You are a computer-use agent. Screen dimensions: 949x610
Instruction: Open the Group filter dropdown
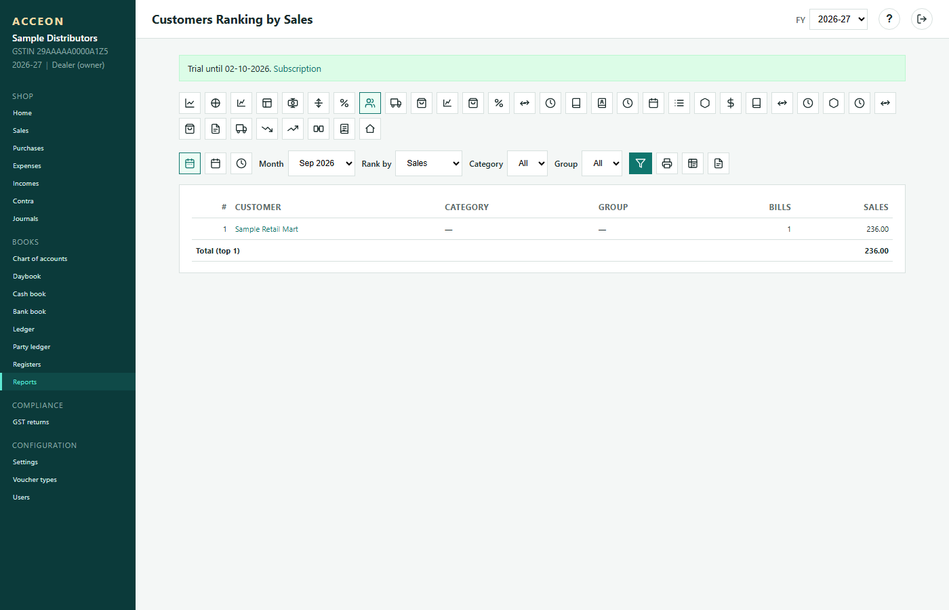coord(602,163)
